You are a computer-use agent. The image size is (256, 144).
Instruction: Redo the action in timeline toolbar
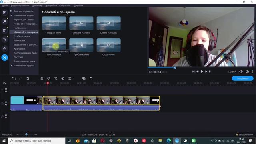coord(21,78)
